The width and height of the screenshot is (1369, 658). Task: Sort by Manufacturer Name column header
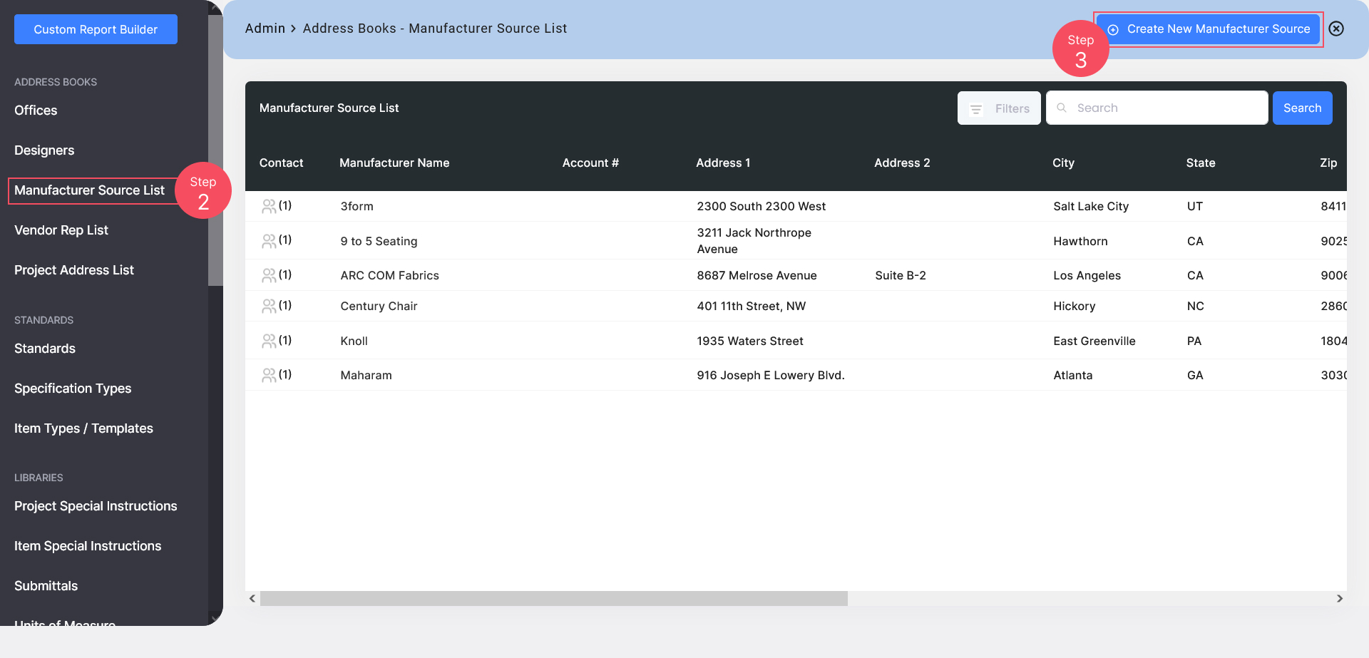click(x=394, y=163)
